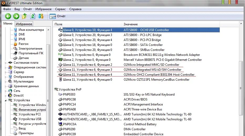Switch to the Избранное tab in sidebar
This screenshot has width=245, height=136.
(24, 24)
